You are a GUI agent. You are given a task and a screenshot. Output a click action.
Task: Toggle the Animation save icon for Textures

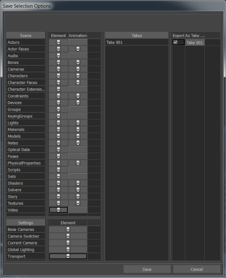point(78,203)
